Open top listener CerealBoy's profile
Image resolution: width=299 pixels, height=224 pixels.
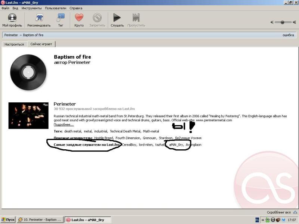coord(129,145)
